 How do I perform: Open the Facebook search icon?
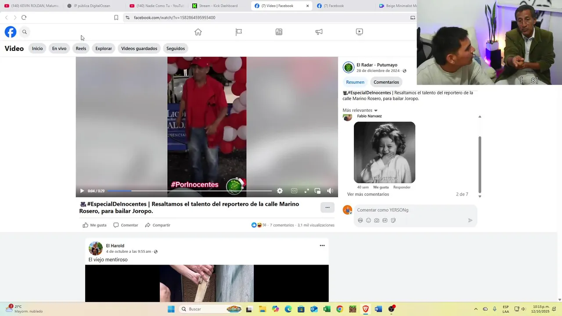click(25, 32)
